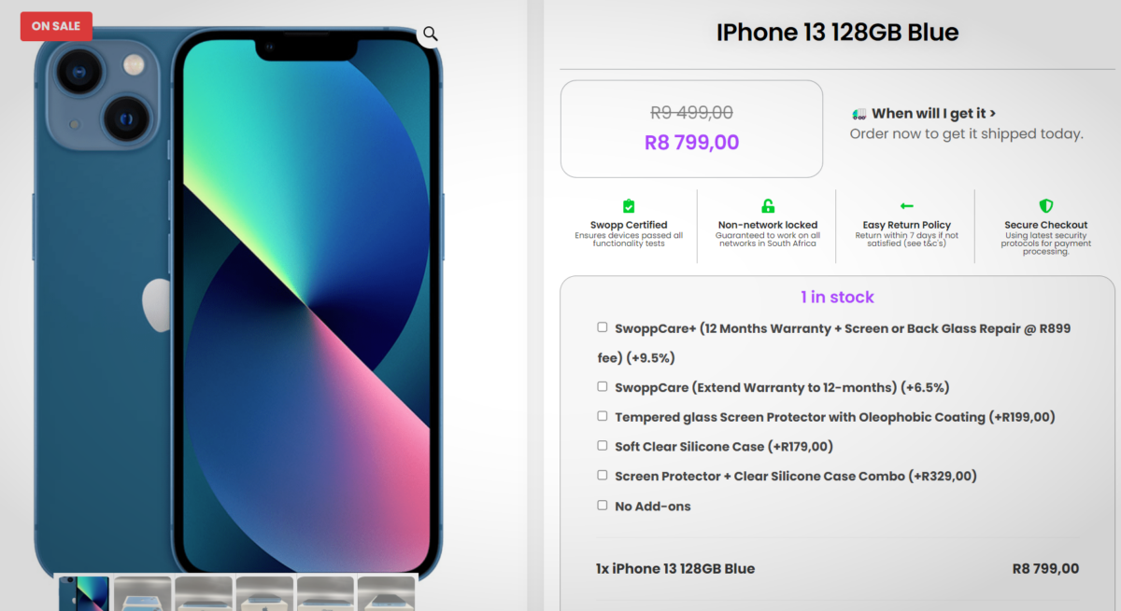Click the IPhone 13 128GB Blue title
This screenshot has width=1121, height=611.
[837, 33]
